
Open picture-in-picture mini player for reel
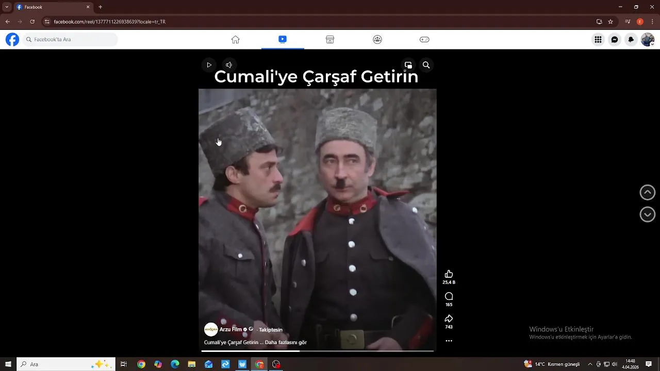point(408,65)
